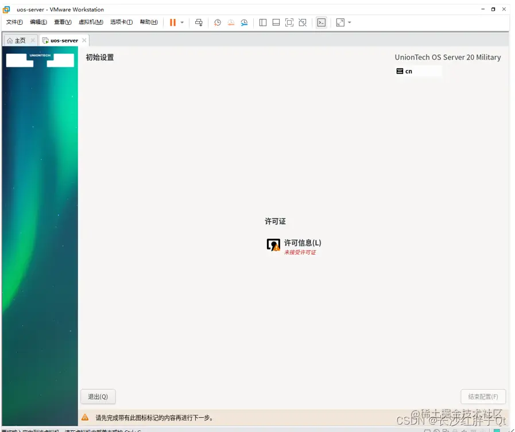Take a snapshot of the virtual machine
515x432 pixels.
coord(217,22)
